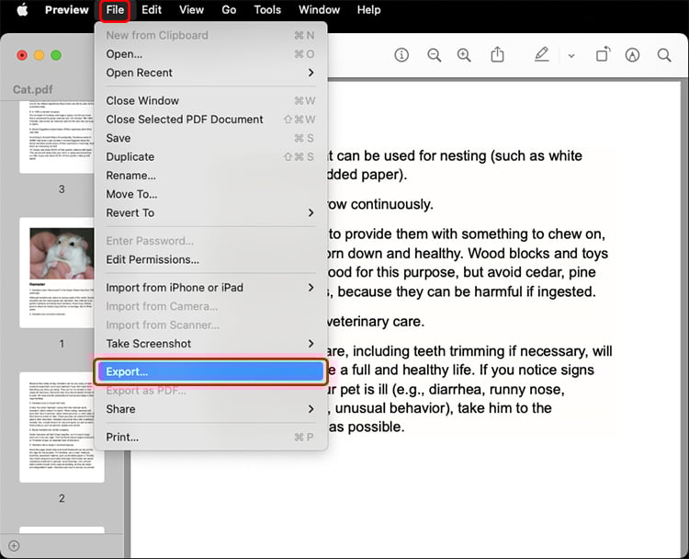Open the View menu

coord(191,10)
